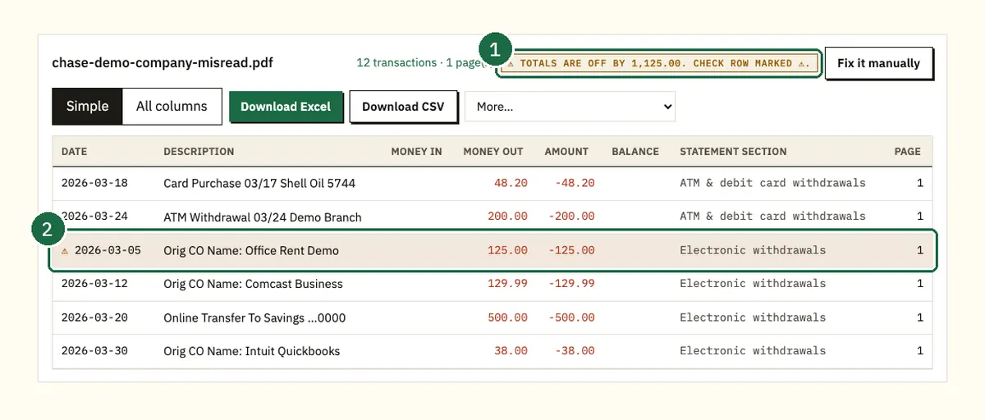This screenshot has height=420, width=985.
Task: Select the date 2026-03-20
Action: point(94,317)
